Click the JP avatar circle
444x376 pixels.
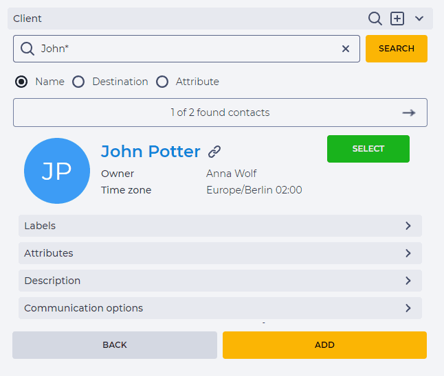click(57, 171)
